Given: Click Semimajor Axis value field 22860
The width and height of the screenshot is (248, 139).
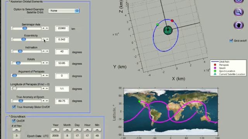Looking at the screenshot, I should (62, 28).
